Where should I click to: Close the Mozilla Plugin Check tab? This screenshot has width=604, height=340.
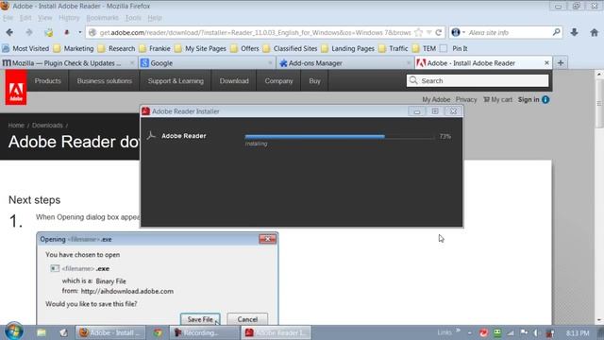click(x=131, y=63)
